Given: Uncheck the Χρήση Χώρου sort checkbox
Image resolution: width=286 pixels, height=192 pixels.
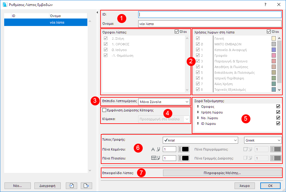Looking at the screenshot, I should tap(278, 112).
